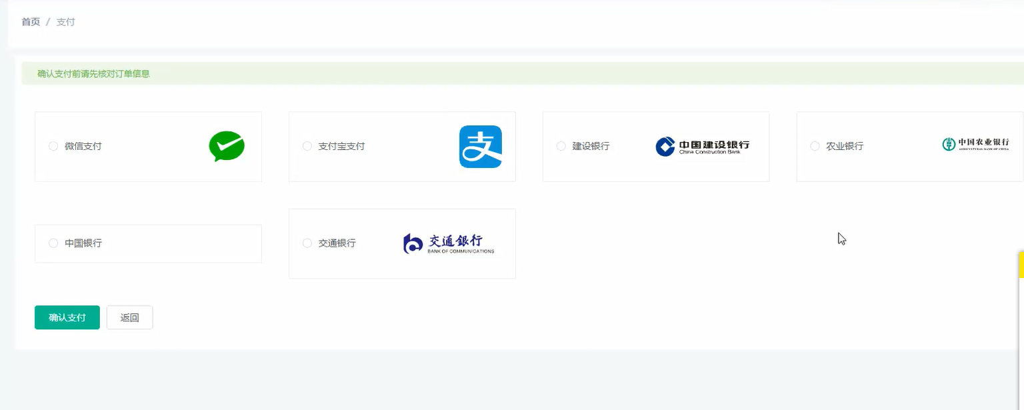Image resolution: width=1024 pixels, height=410 pixels.
Task: Click the China Construction Bank logo
Action: pyautogui.click(x=703, y=147)
